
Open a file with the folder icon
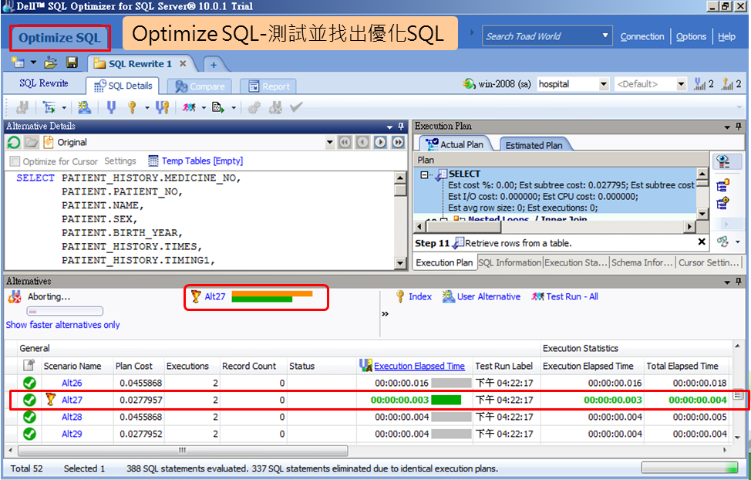click(50, 63)
